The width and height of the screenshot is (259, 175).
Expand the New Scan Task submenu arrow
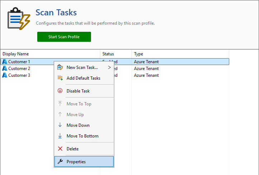[x=109, y=67]
